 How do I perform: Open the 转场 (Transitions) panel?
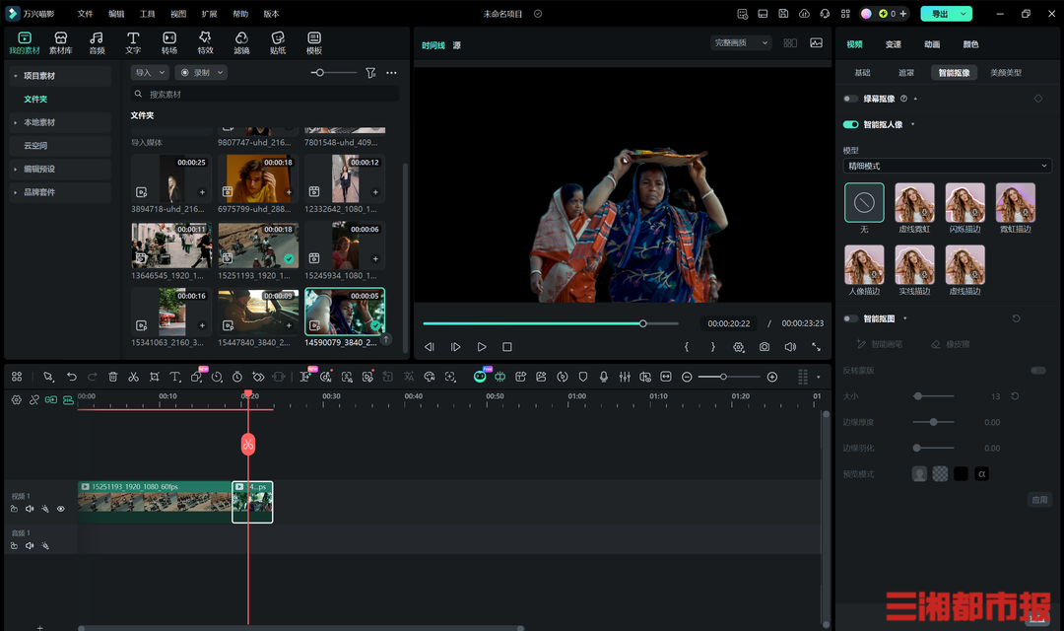[x=169, y=42]
